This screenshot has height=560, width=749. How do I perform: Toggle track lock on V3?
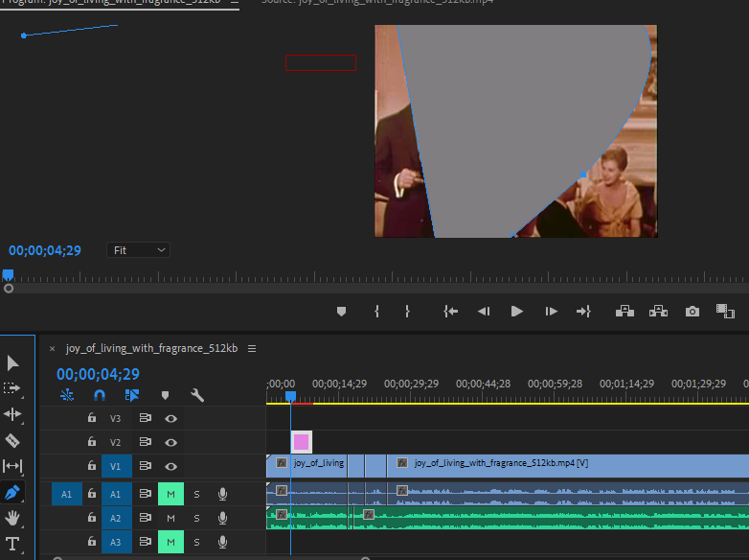point(92,418)
